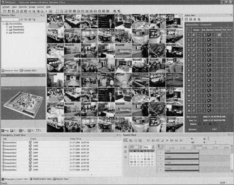Image resolution: width=234 pixels, height=185 pixels.
Task: Click the reverse play button in Search View
Action: (158, 140)
